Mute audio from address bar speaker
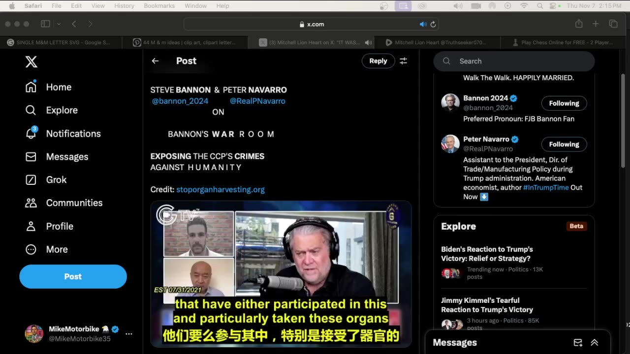 423,24
